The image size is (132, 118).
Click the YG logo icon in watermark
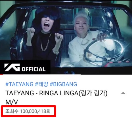[x=12, y=67]
